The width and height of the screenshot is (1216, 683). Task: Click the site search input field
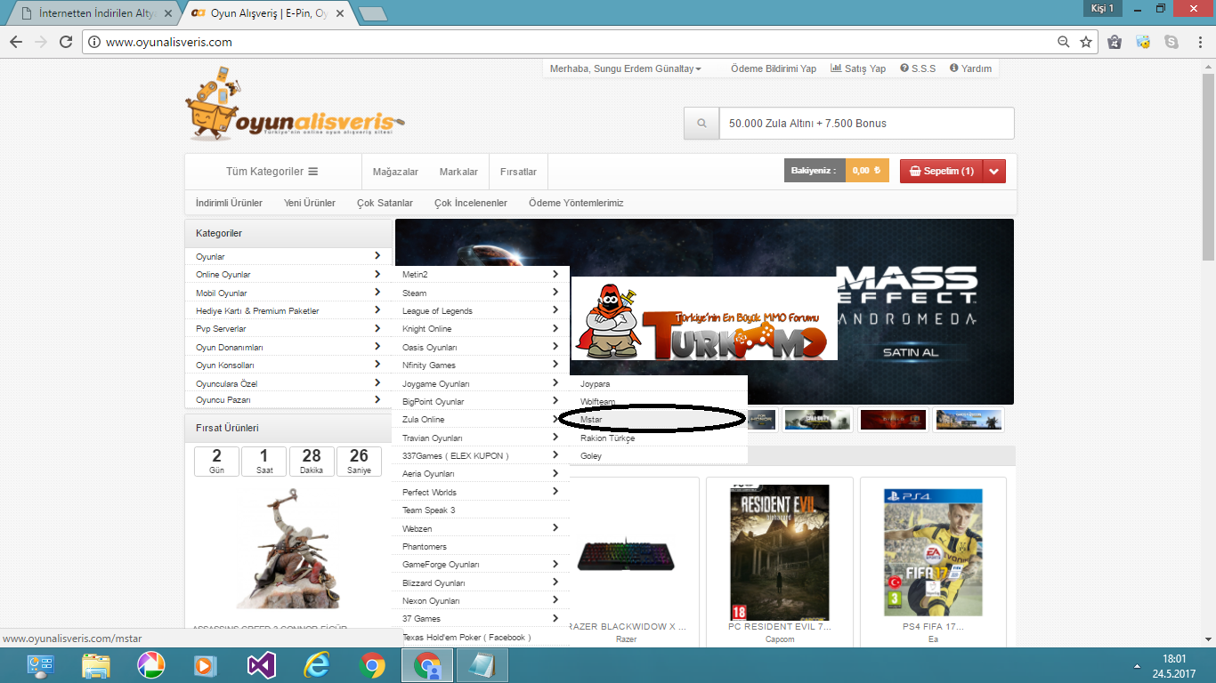pos(866,124)
